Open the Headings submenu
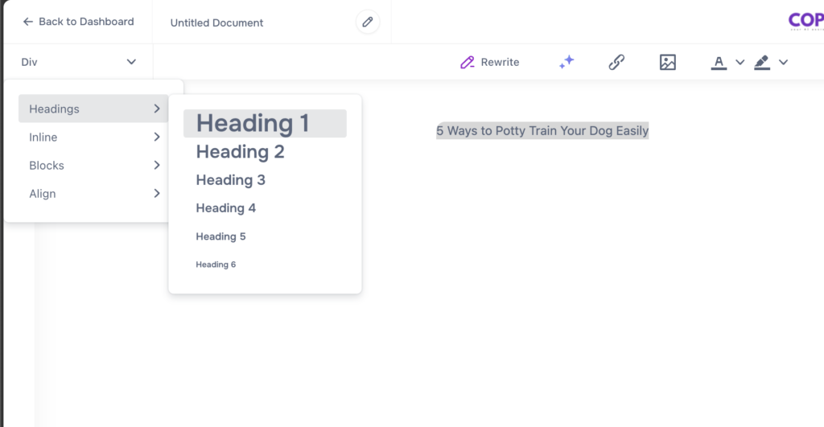Screen dimensions: 824x427 [93, 109]
